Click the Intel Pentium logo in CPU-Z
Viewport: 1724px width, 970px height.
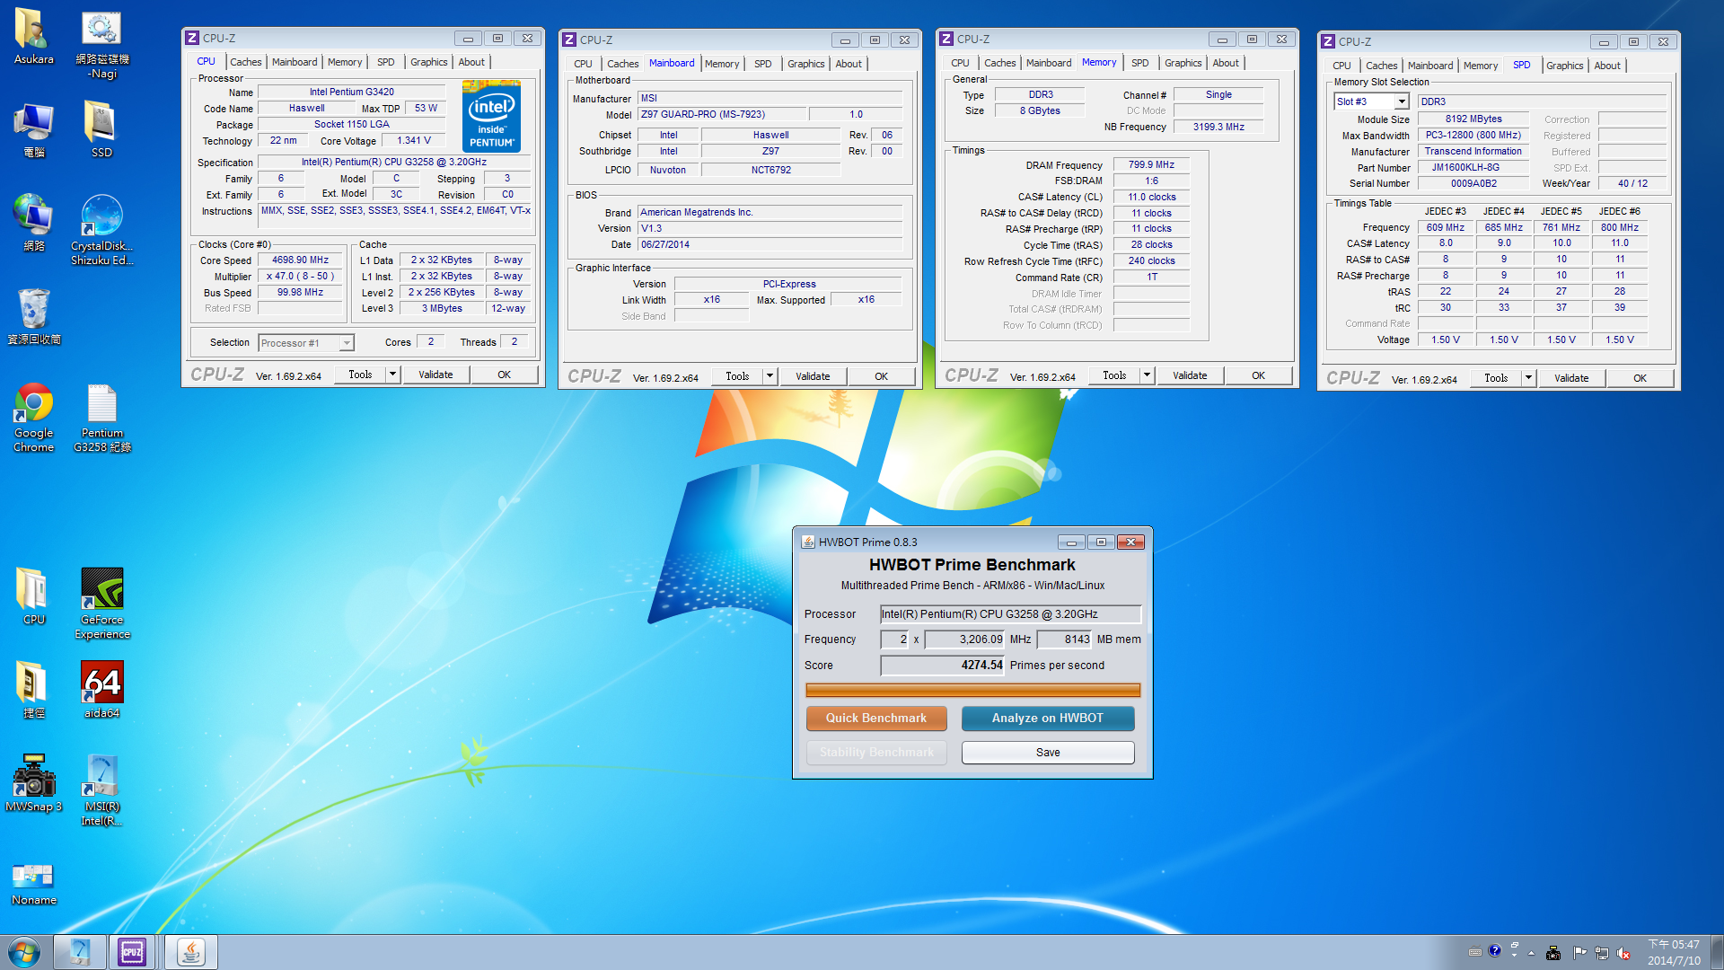pos(491,116)
